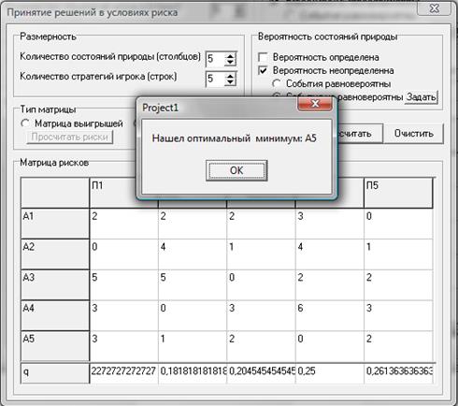The image size is (458, 406).
Task: Click the 'Очистить' button
Action: (x=413, y=134)
